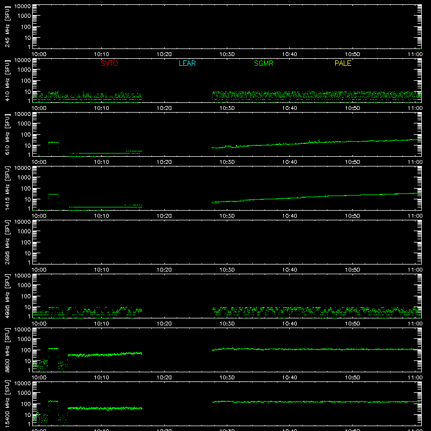Image resolution: width=431 pixels, height=431 pixels.
Task: Select the 8800 MHz [SFU] axis title
Action: pos(7,350)
